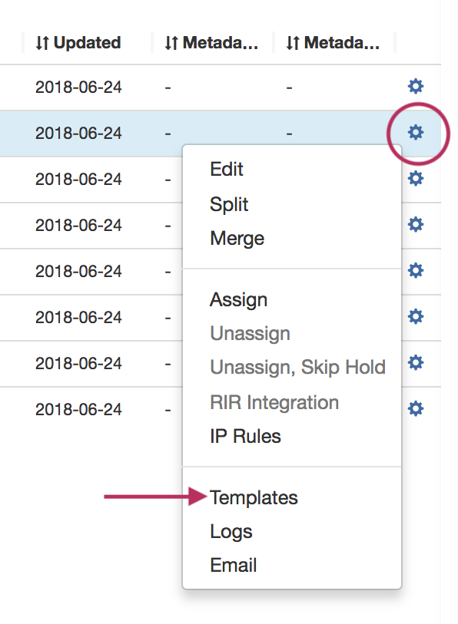Open the circled gear icon in the highlighted row

pyautogui.click(x=415, y=132)
